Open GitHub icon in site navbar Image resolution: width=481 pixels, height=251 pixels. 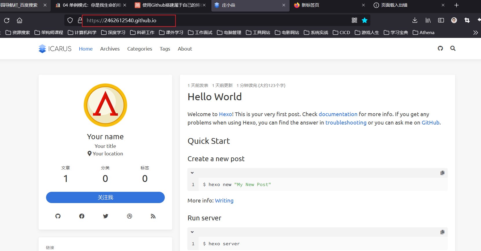(440, 49)
